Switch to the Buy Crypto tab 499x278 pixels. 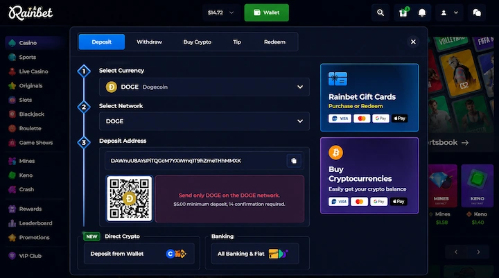pos(198,42)
